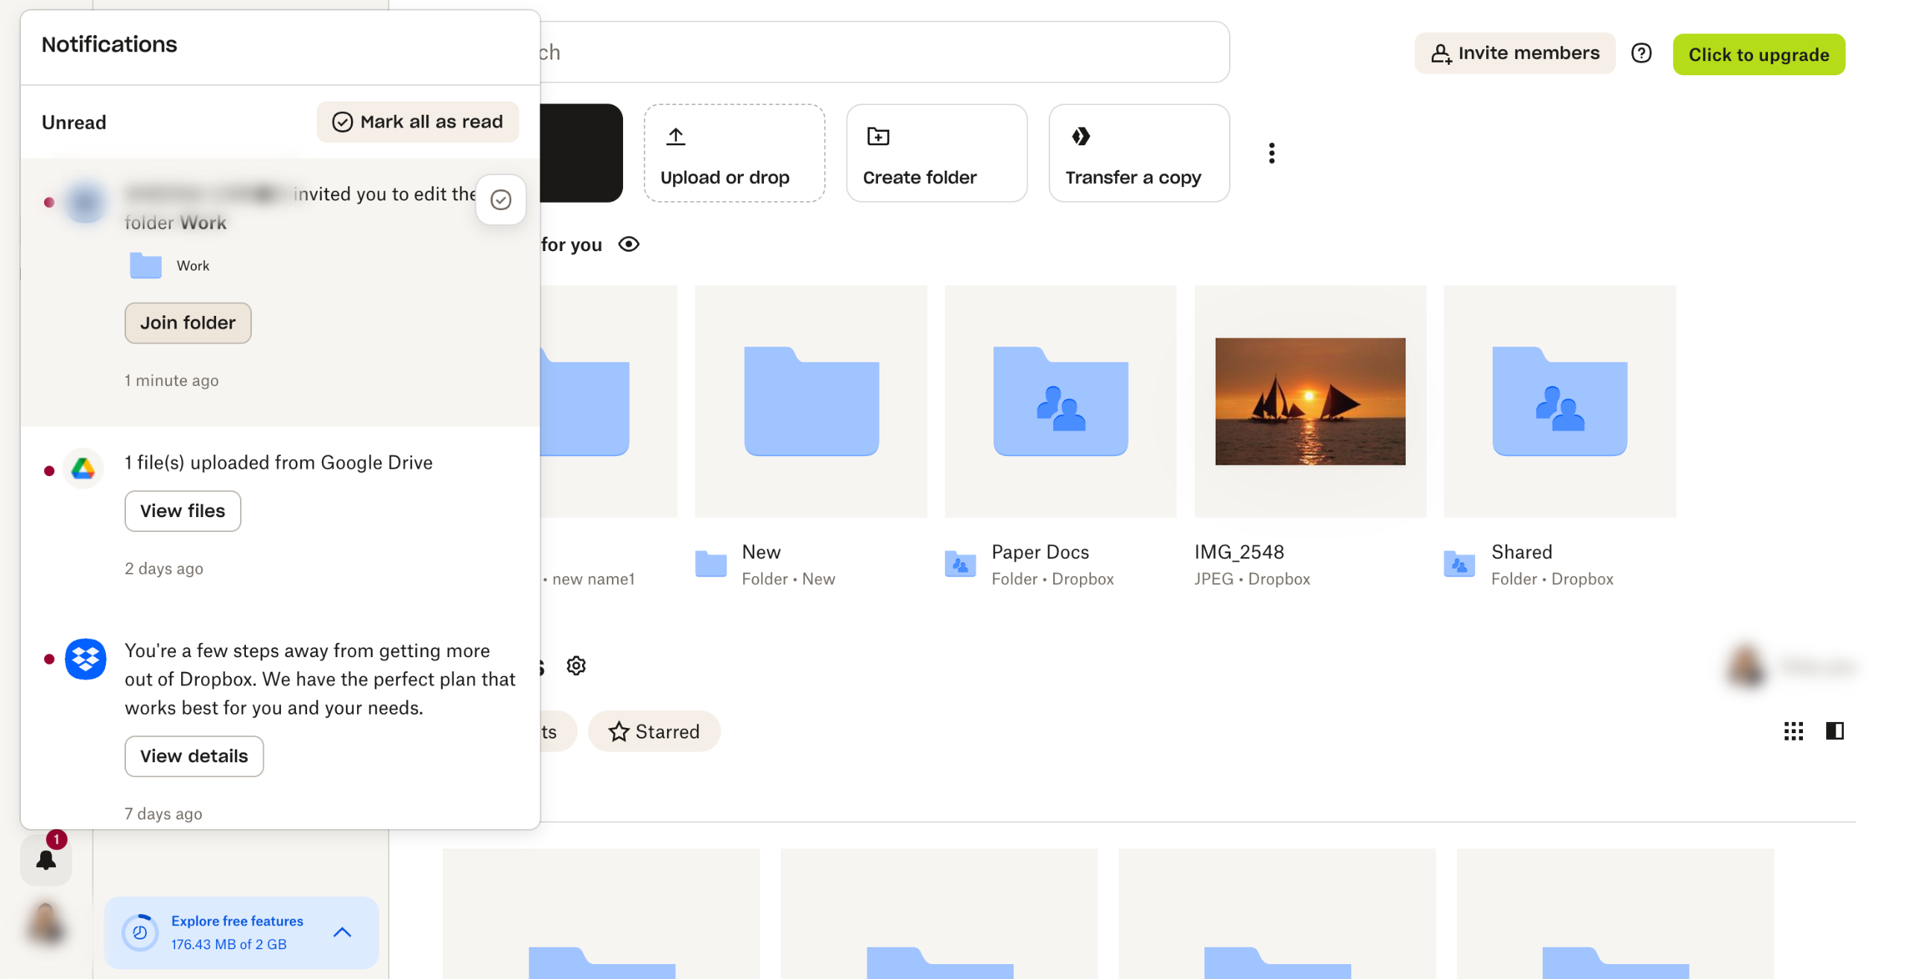The image size is (1908, 979).
Task: Open the suggested section settings gear
Action: pyautogui.click(x=576, y=665)
